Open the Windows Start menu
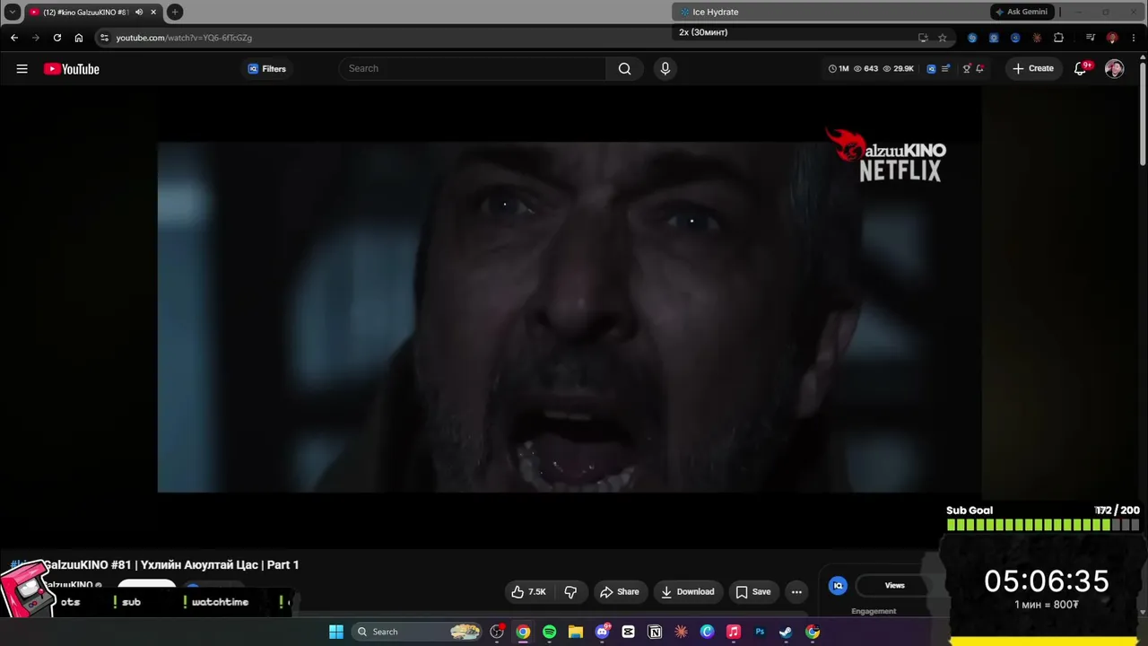 click(336, 632)
